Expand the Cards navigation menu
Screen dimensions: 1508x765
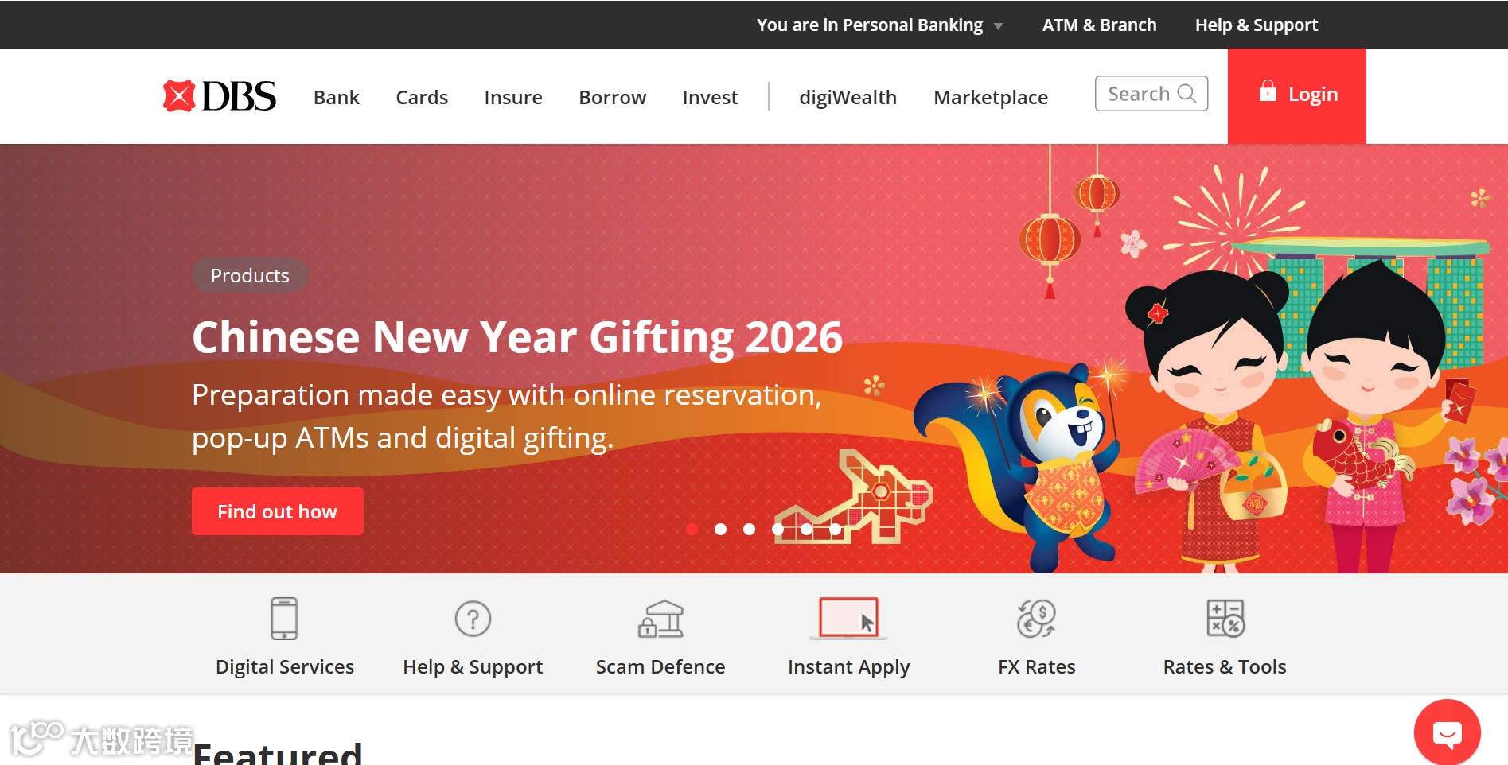pos(422,97)
